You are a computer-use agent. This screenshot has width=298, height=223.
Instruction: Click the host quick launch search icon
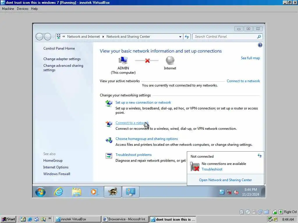pyautogui.click(x=43, y=219)
